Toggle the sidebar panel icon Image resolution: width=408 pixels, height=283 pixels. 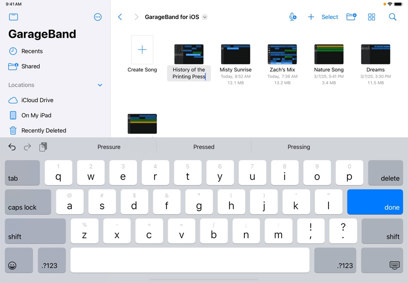(13, 17)
